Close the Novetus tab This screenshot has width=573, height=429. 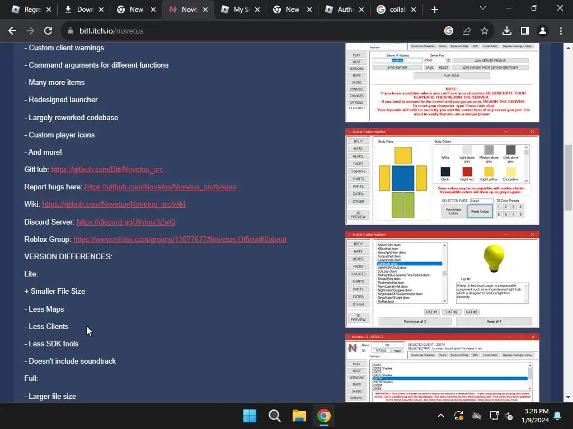[x=205, y=9]
